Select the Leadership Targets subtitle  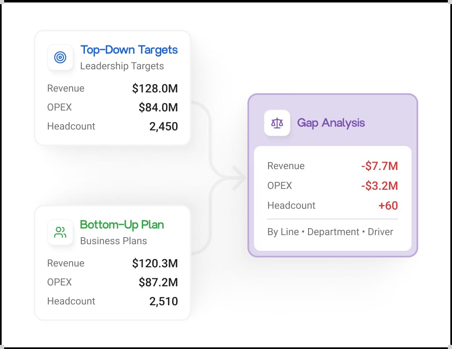pyautogui.click(x=122, y=66)
